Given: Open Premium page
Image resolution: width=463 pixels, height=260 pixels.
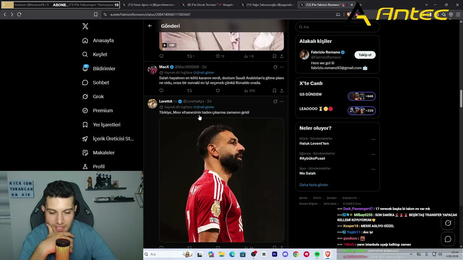Looking at the screenshot, I should pos(97,110).
